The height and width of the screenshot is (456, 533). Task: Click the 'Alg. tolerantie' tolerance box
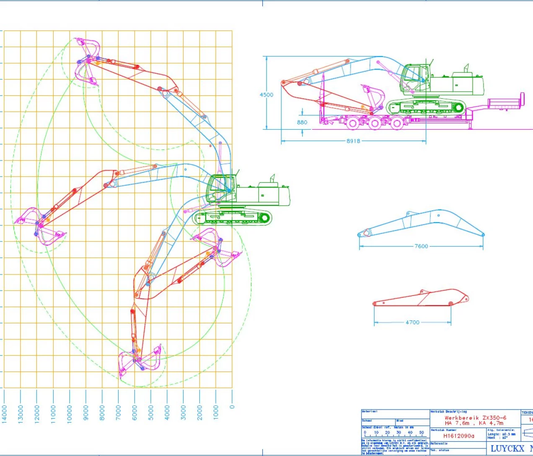(x=503, y=434)
